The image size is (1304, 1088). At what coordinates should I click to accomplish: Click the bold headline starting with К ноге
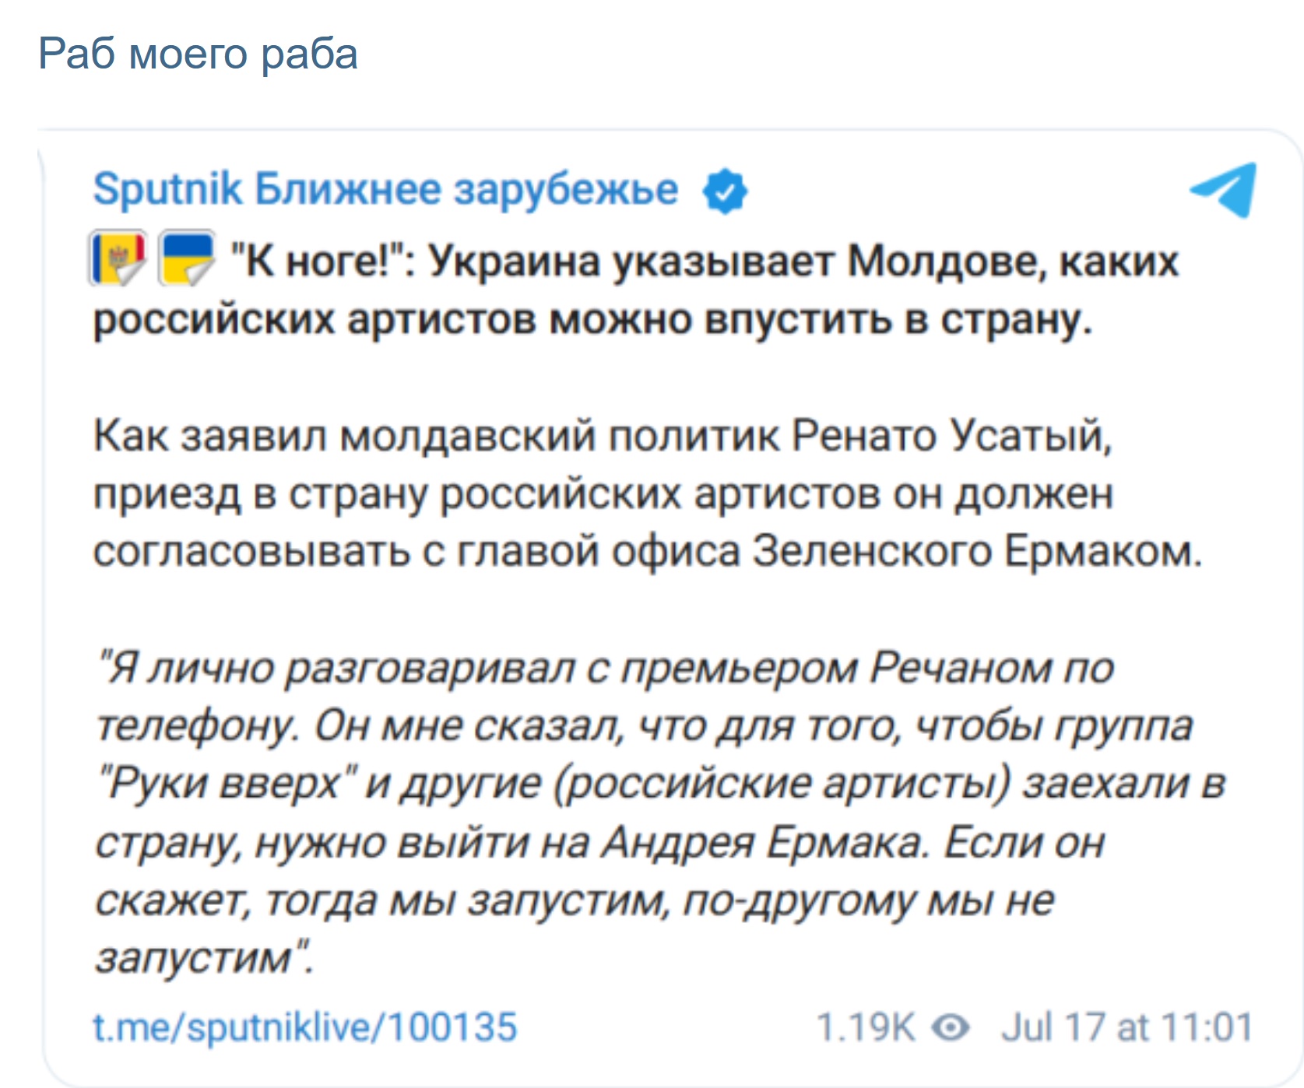point(635,290)
